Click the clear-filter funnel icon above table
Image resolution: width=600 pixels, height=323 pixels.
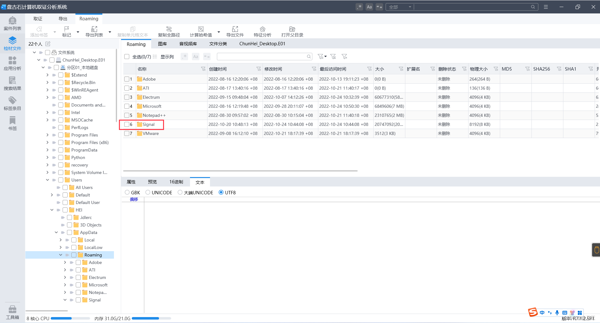(x=345, y=57)
